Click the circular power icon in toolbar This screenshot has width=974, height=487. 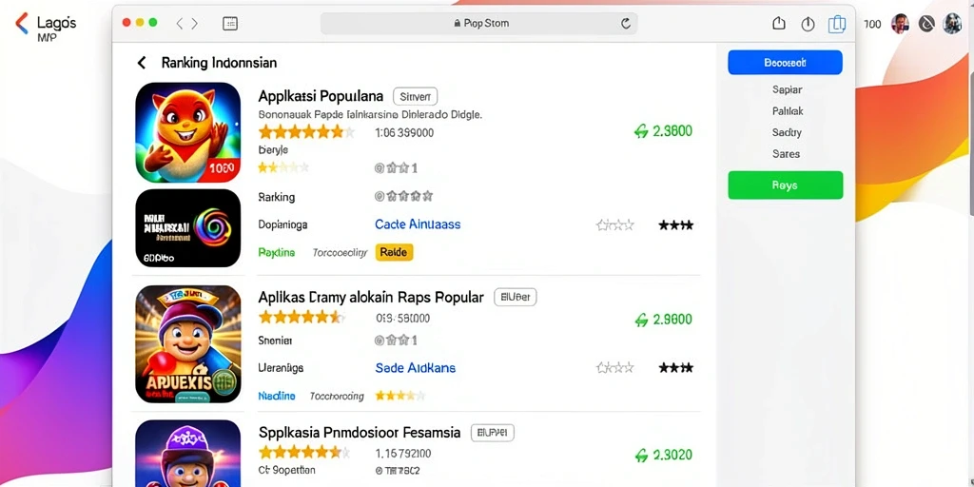tap(808, 24)
